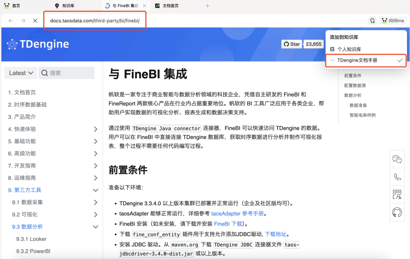Viewport: 410px width, 259px height.
Task: Open the 首页 tab with panda icon
Action: click(x=12, y=6)
